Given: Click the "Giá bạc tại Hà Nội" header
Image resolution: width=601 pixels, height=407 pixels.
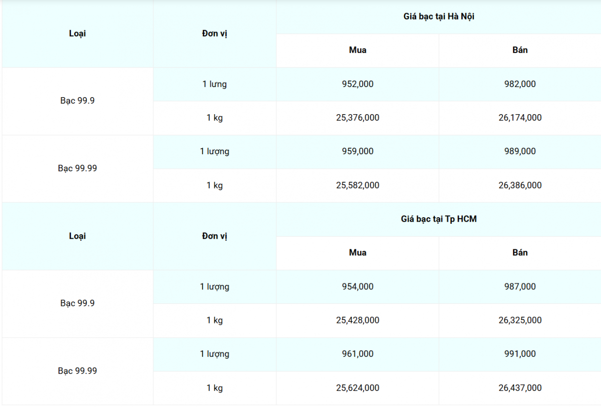Looking at the screenshot, I should tap(439, 17).
